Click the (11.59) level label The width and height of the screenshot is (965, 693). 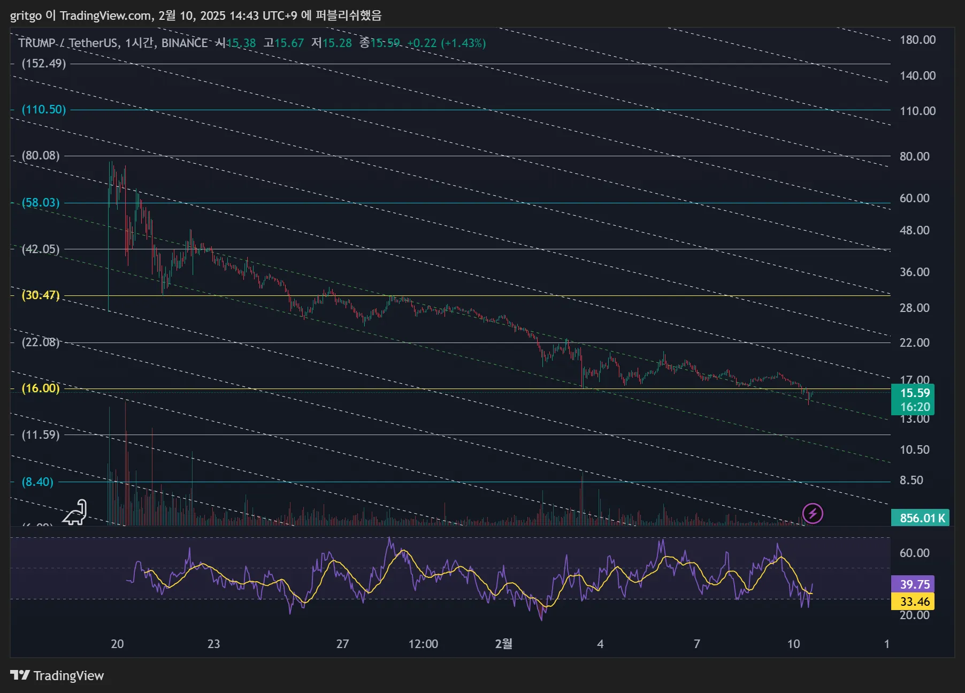click(x=41, y=435)
